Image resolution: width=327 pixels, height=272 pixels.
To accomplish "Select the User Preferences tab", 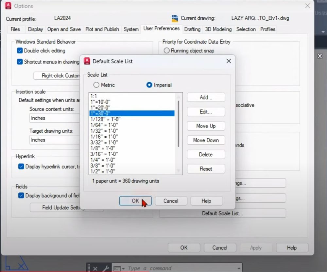I will 162,29.
